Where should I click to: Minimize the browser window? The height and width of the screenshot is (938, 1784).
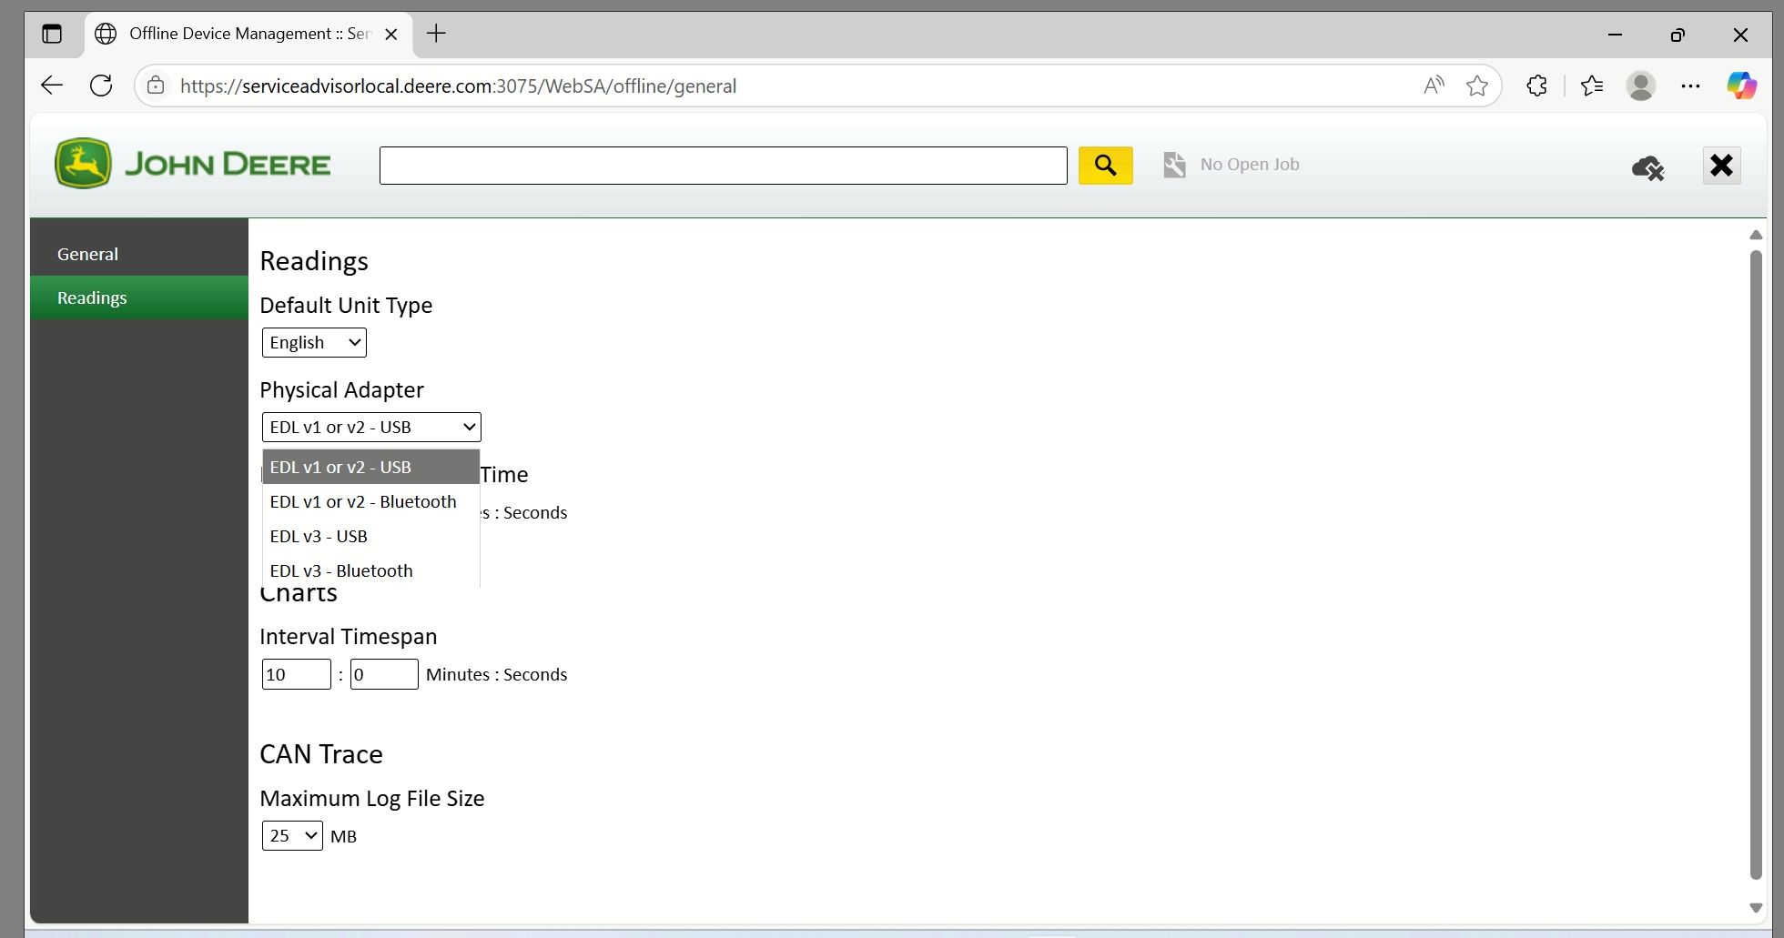(1615, 35)
